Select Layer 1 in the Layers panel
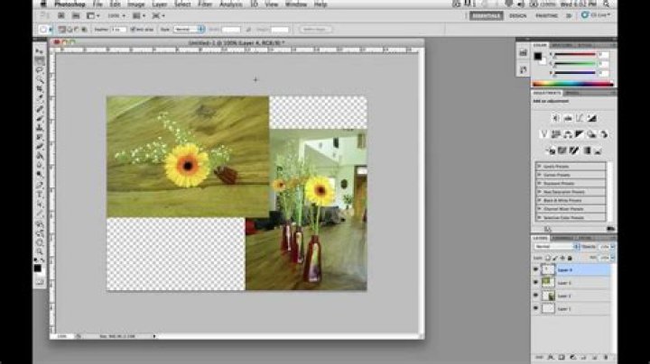The width and height of the screenshot is (650, 364). pos(564,308)
